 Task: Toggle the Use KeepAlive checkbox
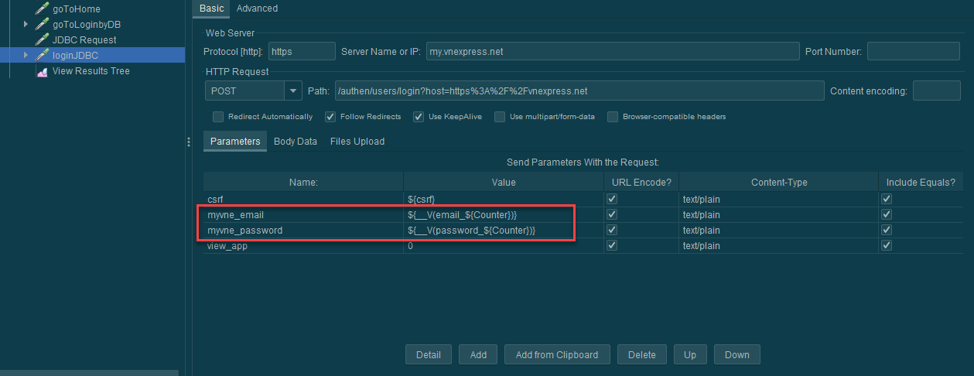click(419, 117)
